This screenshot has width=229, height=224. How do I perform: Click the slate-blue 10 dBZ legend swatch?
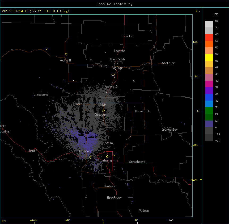[209, 124]
